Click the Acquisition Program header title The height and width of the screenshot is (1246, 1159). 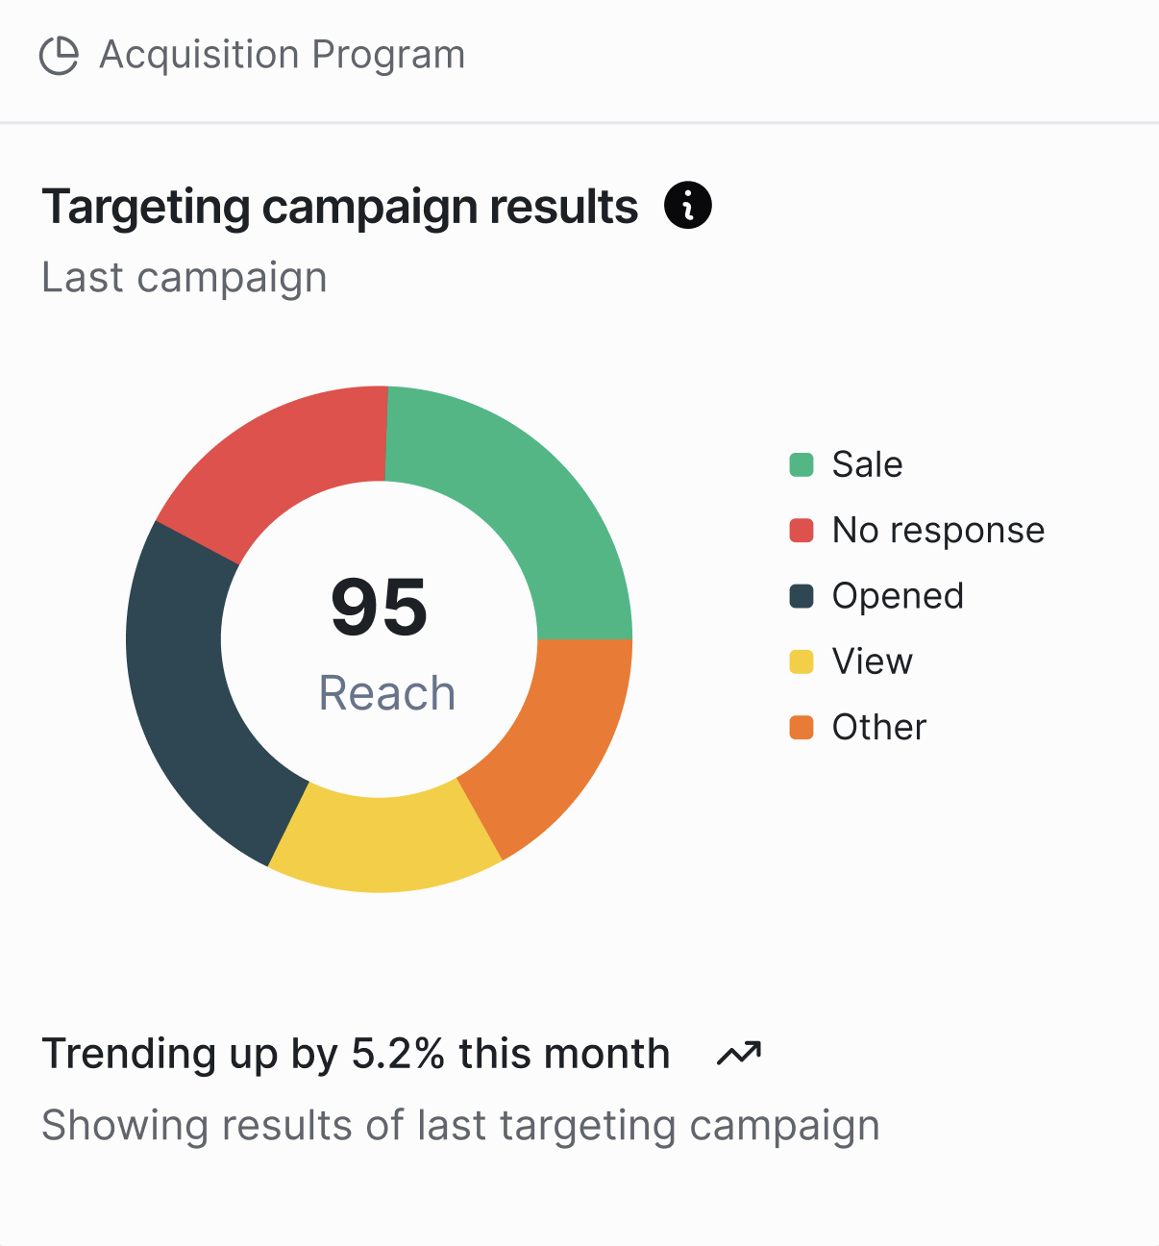pyautogui.click(x=283, y=55)
